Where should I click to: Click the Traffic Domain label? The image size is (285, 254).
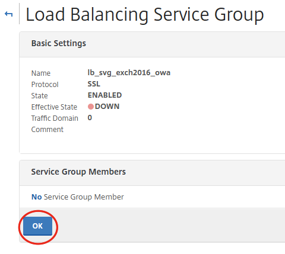(55, 118)
